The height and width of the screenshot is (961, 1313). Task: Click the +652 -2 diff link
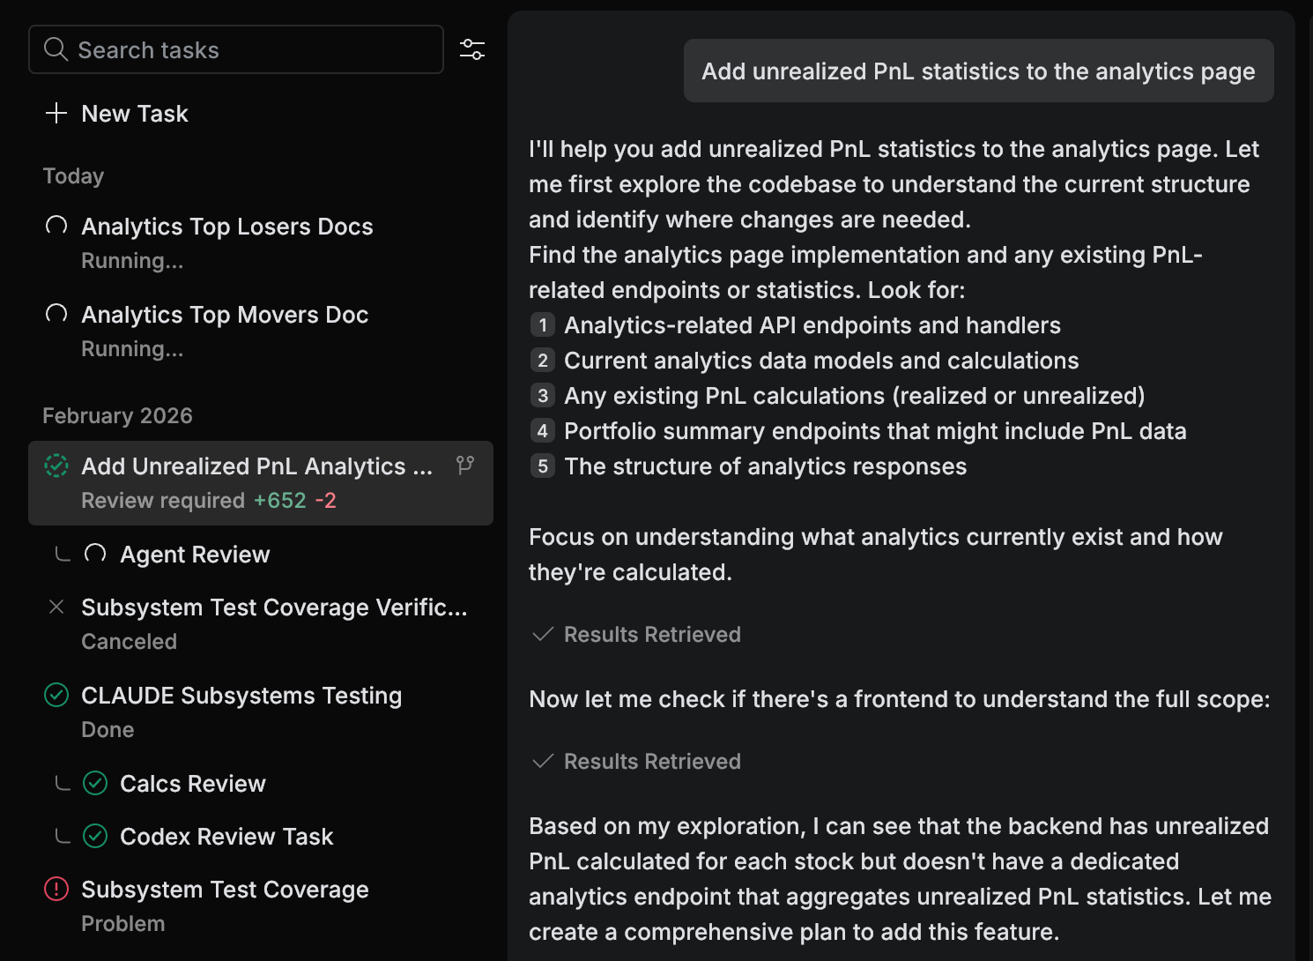click(x=295, y=500)
